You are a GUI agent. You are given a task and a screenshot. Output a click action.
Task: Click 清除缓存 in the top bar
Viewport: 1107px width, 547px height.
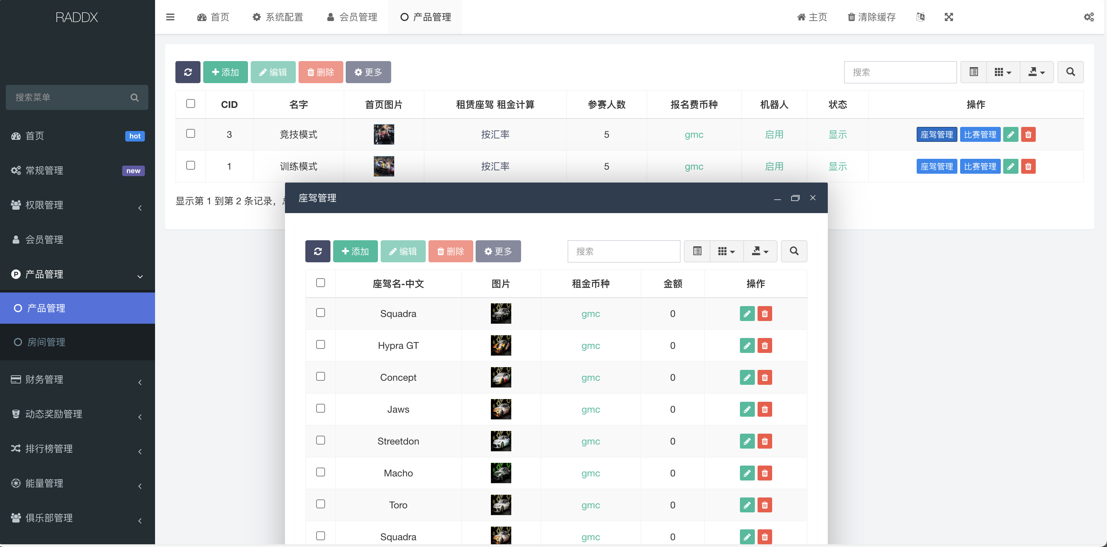(x=871, y=17)
